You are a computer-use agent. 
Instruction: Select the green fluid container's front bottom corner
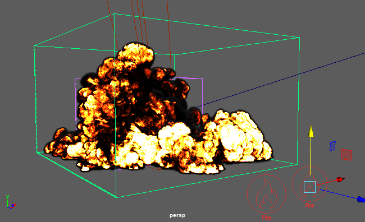tap(116, 197)
